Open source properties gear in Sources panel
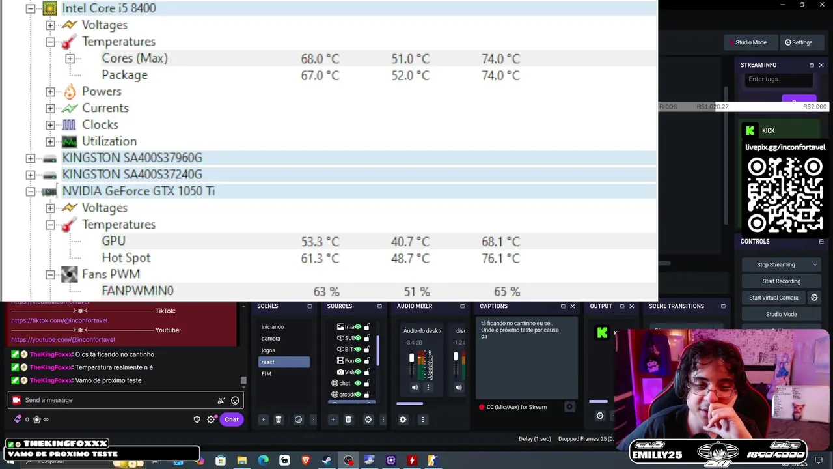Screen dimensions: 833x469 pyautogui.click(x=368, y=419)
